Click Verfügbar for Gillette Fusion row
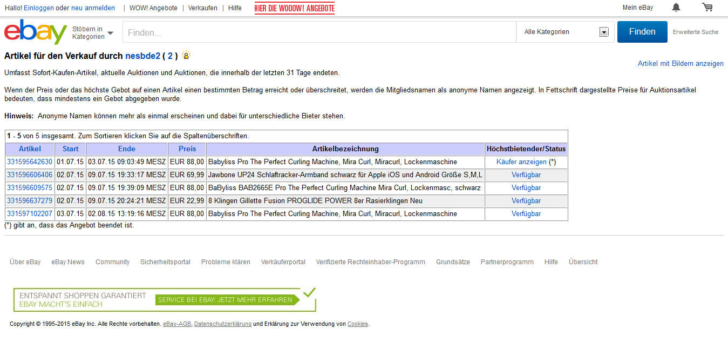 pyautogui.click(x=526, y=201)
